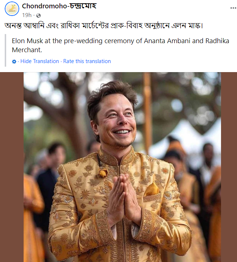Click the Chondromoho page profile picture

pos(12,9)
